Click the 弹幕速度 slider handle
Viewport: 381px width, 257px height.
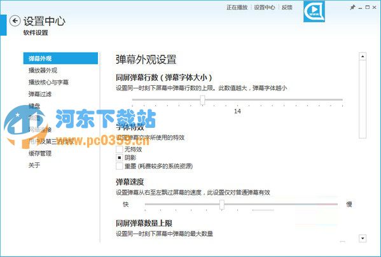coord(222,205)
